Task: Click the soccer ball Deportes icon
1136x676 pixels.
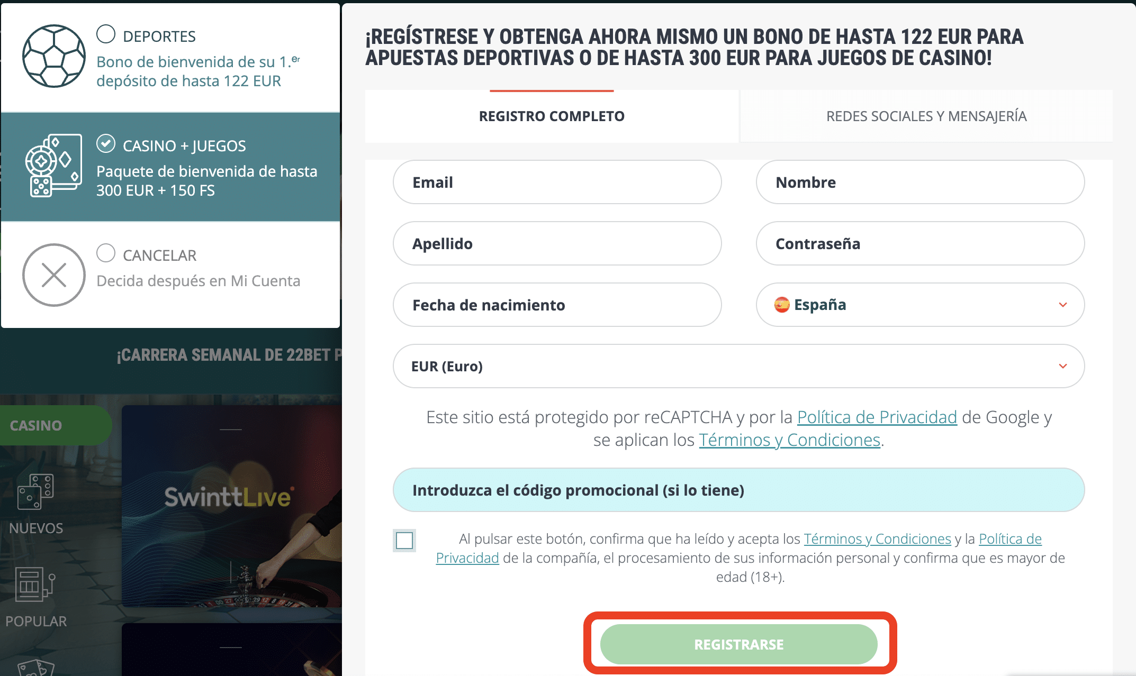Action: 54,56
